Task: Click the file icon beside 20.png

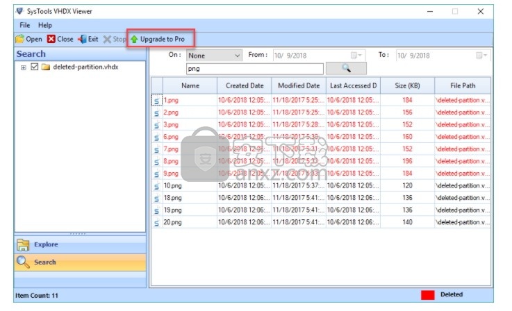Action: tap(157, 223)
